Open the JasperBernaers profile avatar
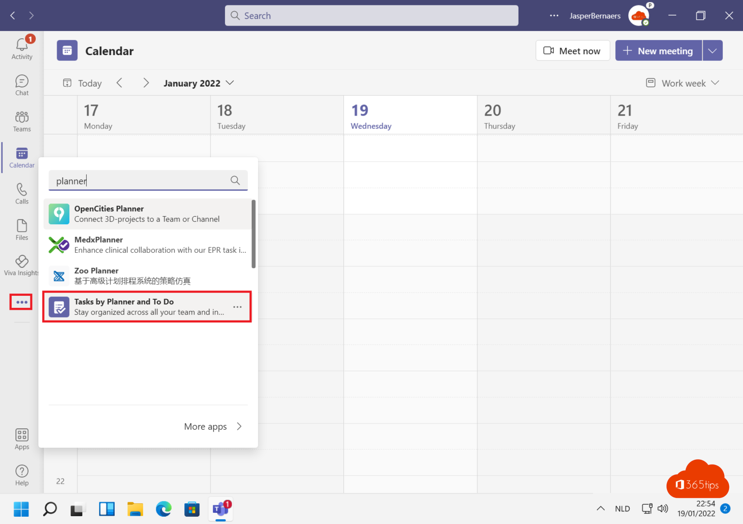Viewport: 743px width, 524px height. tap(638, 15)
